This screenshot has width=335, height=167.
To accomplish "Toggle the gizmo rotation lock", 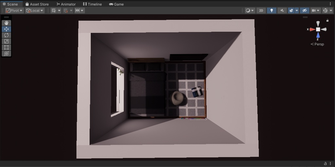I will coord(327,21).
